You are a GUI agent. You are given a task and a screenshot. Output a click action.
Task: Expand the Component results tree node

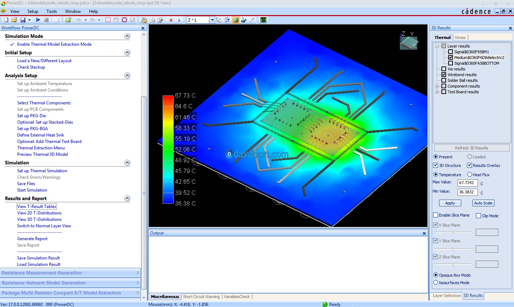(437, 86)
